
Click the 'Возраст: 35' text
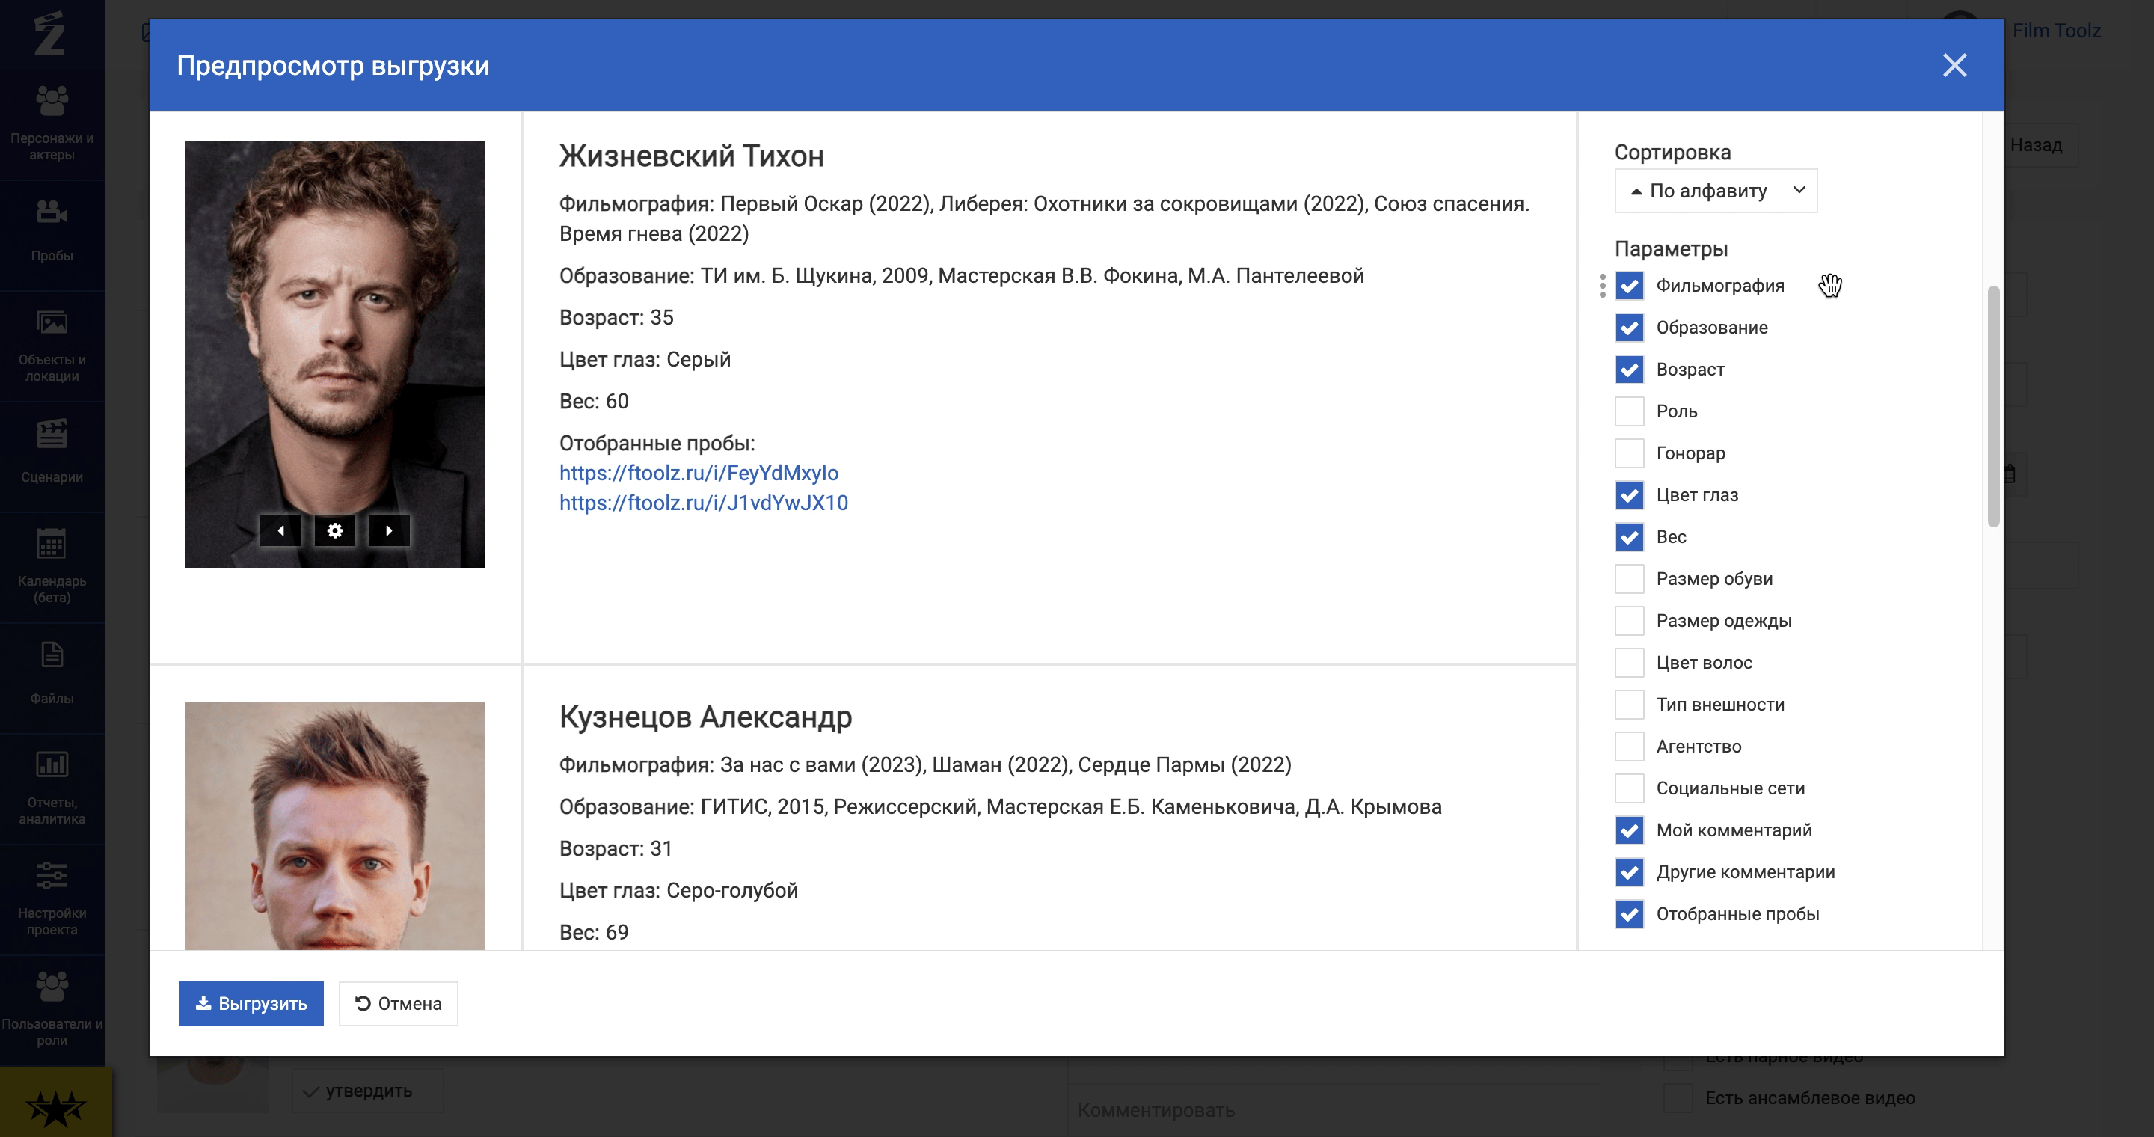click(616, 318)
